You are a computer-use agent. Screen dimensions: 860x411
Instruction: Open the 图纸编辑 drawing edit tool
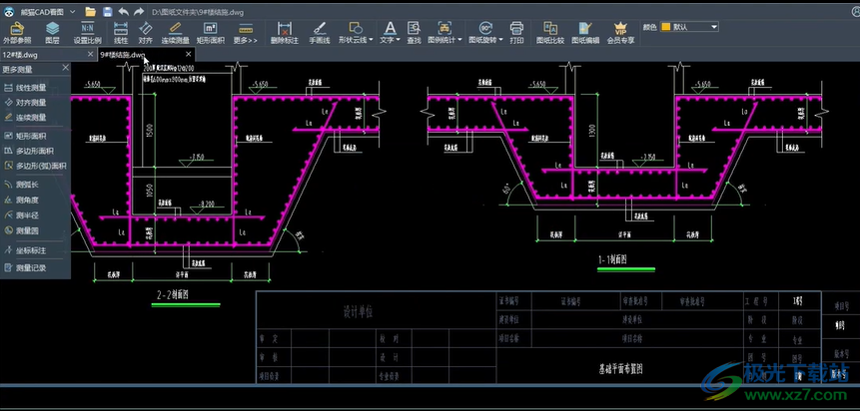click(585, 32)
